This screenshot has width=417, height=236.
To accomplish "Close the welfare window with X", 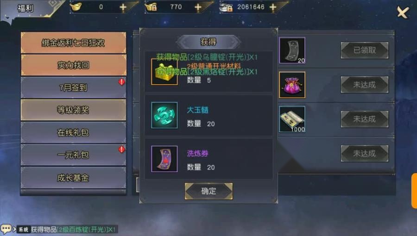I will (403, 12).
